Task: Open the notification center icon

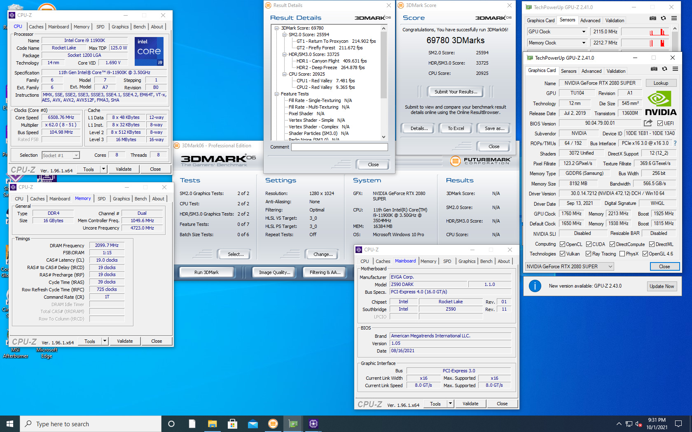Action: [678, 424]
